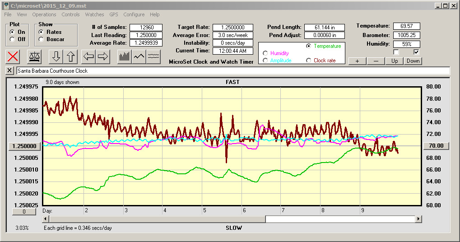Viewport: 460px width, 242px height.
Task: Click the Average Rate value field
Action: pos(146,43)
